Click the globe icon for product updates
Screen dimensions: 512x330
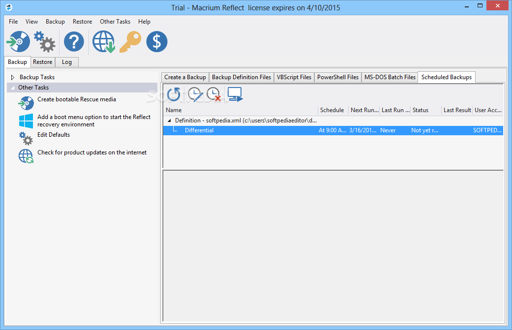26,156
